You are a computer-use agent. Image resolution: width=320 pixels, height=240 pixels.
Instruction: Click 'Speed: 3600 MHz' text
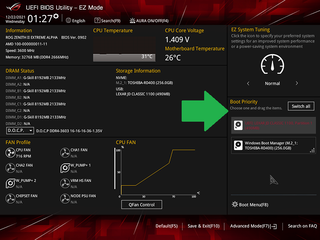coord(20,50)
